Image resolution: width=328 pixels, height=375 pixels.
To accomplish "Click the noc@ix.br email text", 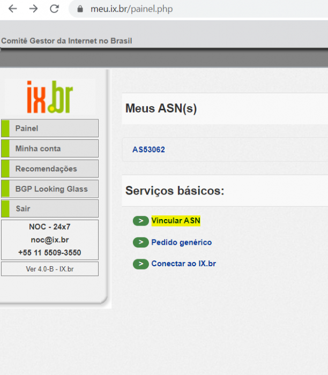I will pyautogui.click(x=50, y=239).
